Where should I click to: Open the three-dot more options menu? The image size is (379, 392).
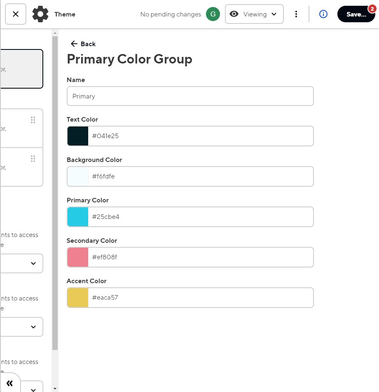point(296,14)
